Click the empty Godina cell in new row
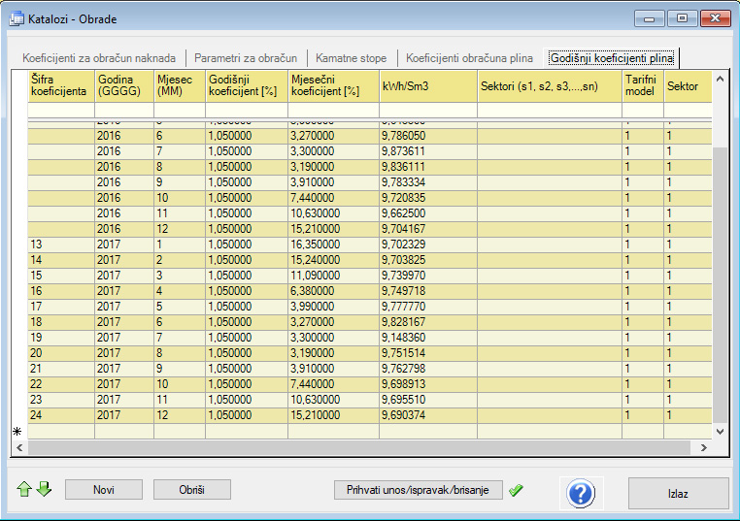 point(124,431)
